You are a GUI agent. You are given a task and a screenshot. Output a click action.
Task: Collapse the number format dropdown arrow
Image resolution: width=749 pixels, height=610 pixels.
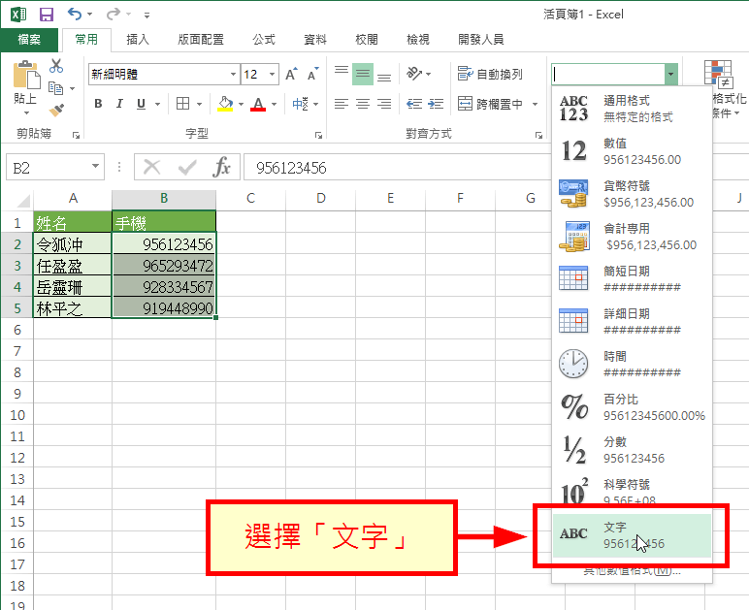670,75
